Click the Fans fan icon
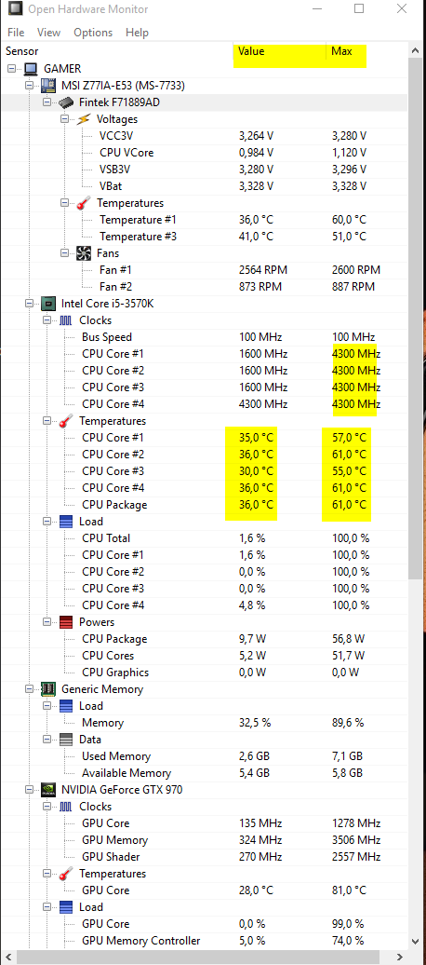The image size is (426, 965). (x=83, y=253)
